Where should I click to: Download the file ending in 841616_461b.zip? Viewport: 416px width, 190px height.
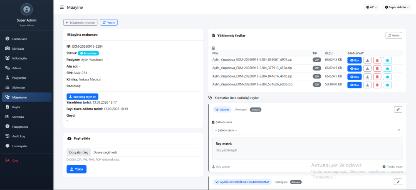click(367, 77)
